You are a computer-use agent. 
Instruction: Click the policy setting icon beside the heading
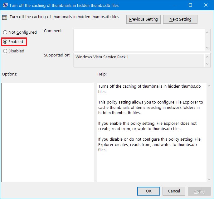(x=5, y=17)
